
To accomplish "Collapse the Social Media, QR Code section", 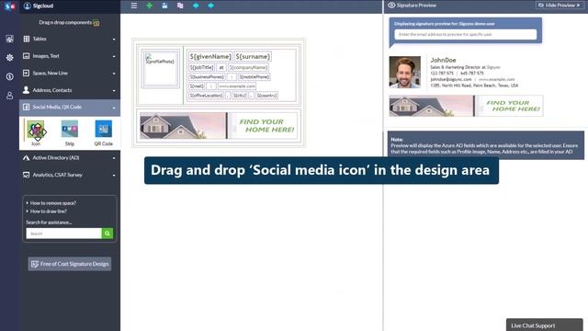I will 70,108.
